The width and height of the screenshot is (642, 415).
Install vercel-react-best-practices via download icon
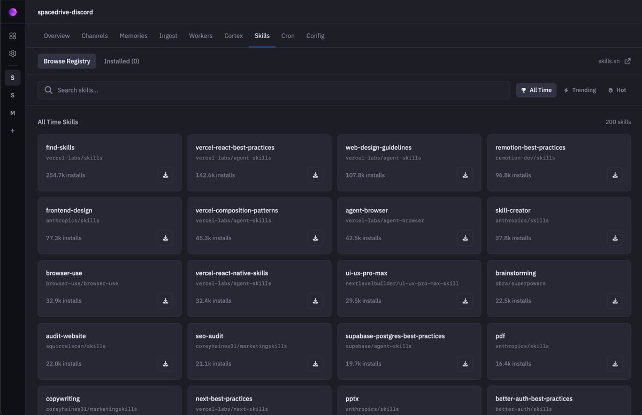315,175
